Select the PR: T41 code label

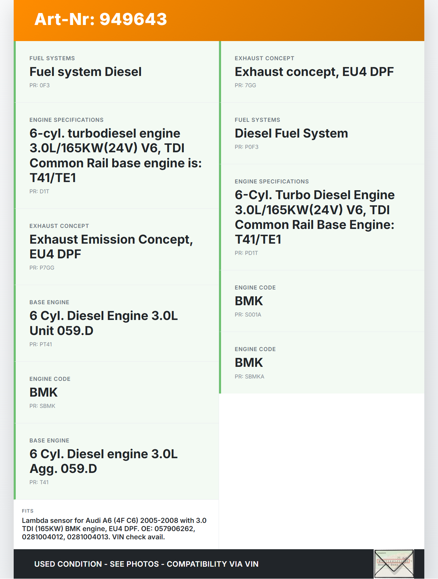click(x=39, y=483)
